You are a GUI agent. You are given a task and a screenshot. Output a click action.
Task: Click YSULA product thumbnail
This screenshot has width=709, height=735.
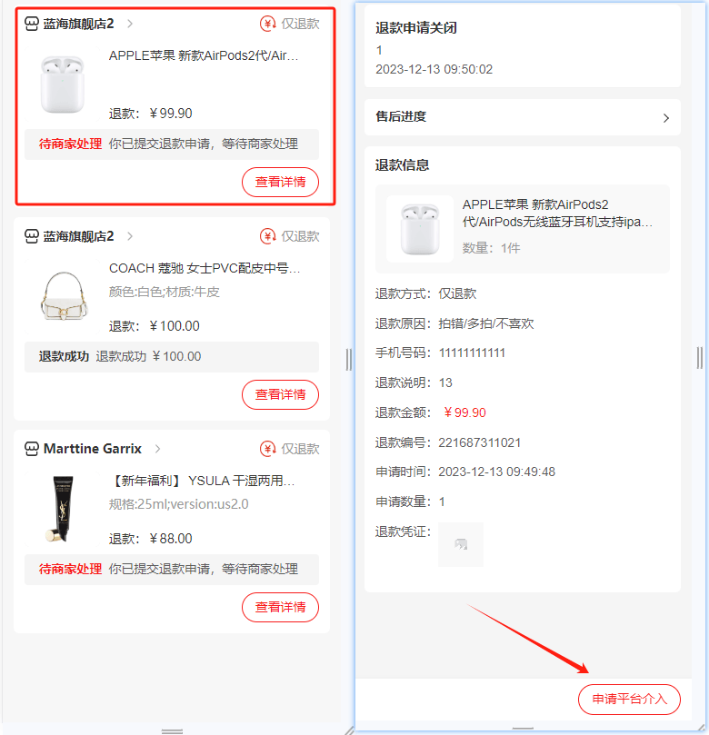pos(63,509)
